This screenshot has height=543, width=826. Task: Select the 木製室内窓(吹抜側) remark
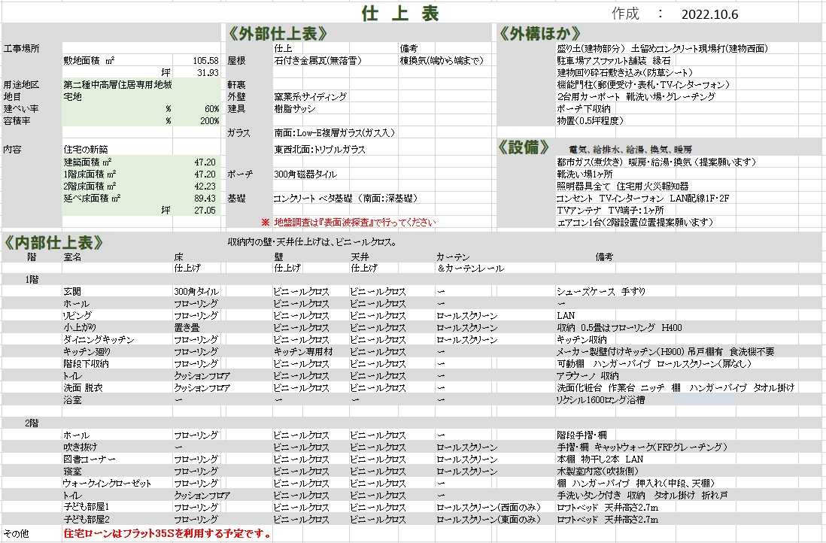pyautogui.click(x=597, y=472)
